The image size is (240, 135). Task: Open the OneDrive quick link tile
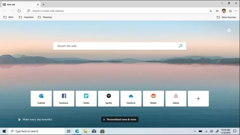pyautogui.click(x=131, y=99)
